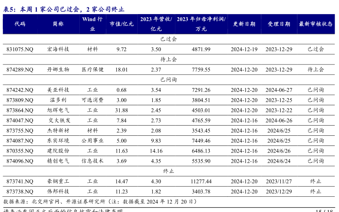Click the '简称' column header
This screenshot has height=212, width=339.
[58, 24]
